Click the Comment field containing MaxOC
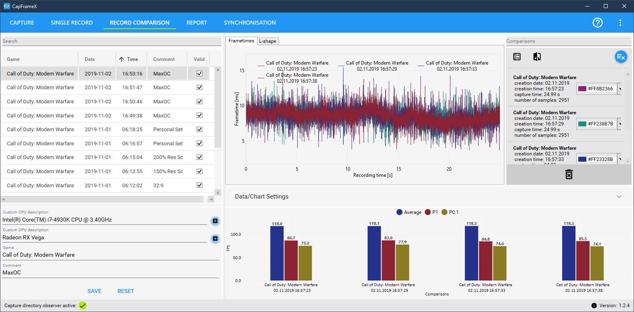The width and height of the screenshot is (634, 312). coord(111,273)
